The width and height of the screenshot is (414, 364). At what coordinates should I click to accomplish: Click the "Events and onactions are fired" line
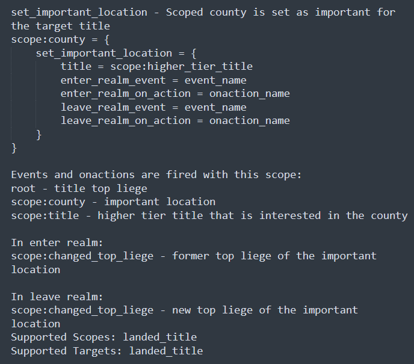156,174
